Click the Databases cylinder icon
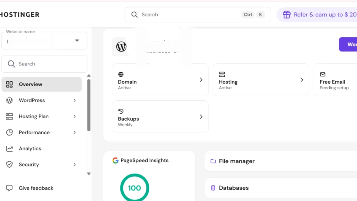 click(212, 188)
